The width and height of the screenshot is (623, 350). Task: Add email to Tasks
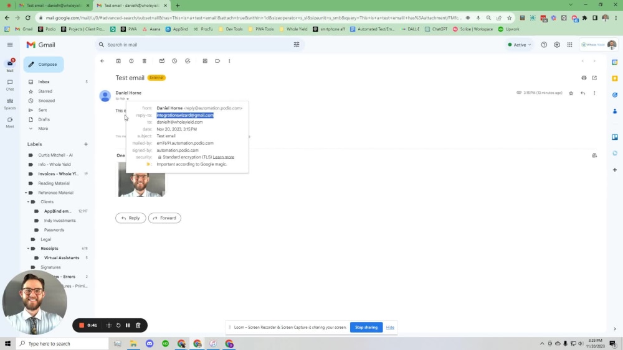tap(188, 61)
